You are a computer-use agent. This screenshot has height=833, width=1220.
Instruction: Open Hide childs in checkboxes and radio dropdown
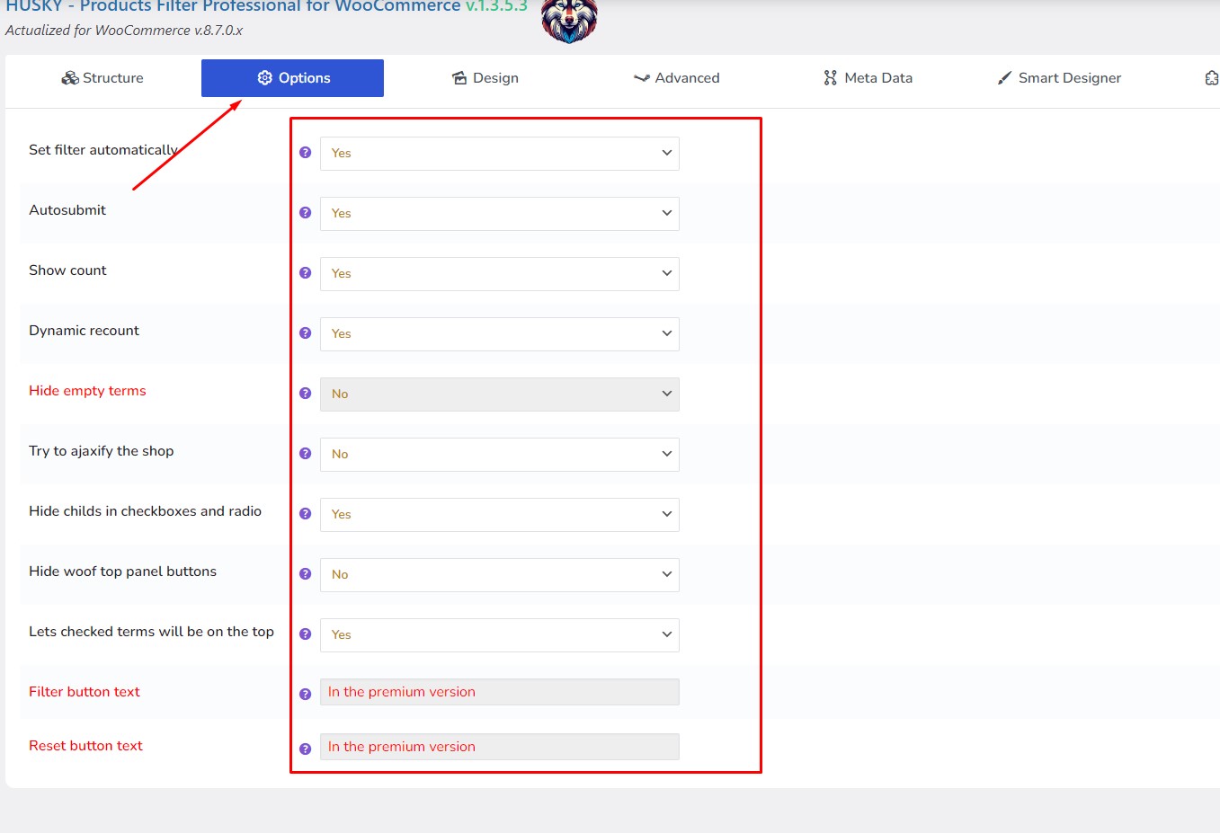coord(500,514)
